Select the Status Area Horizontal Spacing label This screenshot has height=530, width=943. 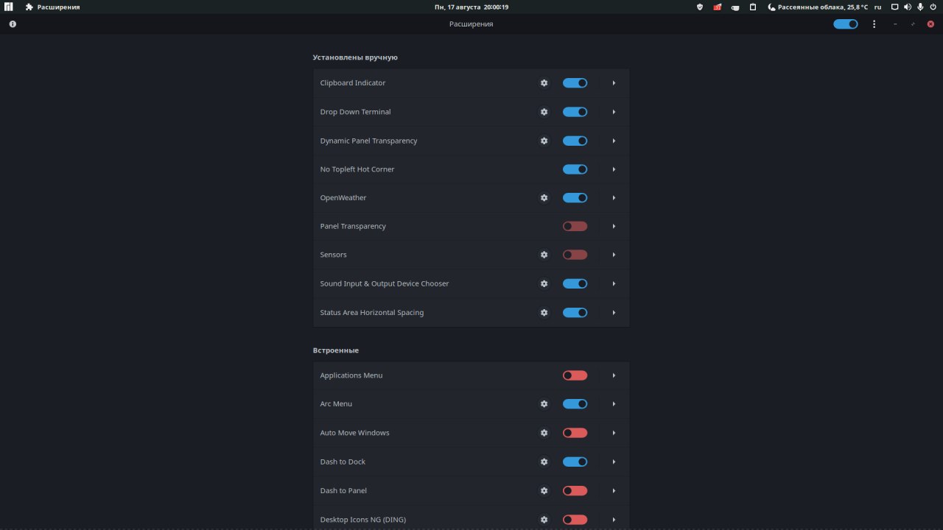coord(372,313)
